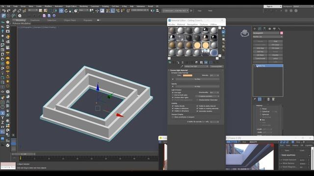Toggle the Percent Snap button
Image resolution: width=314 pixels, height=176 pixels.
click(x=118, y=11)
